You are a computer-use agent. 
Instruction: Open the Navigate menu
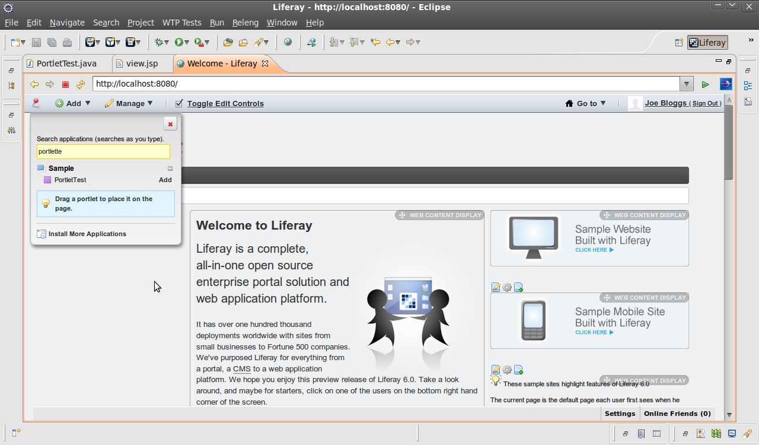tap(67, 23)
